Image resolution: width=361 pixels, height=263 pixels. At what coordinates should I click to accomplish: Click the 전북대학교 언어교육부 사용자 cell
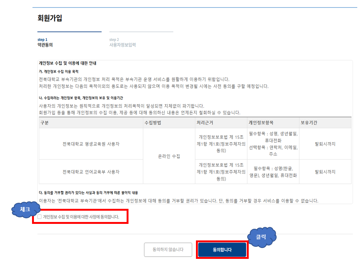[x=91, y=172]
